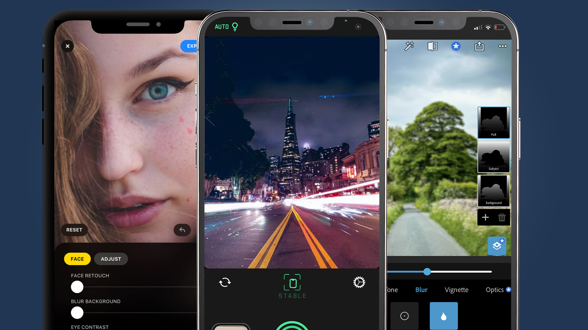Viewport: 588px width, 330px height.
Task: Drag the blur intensity slider control
Action: [x=427, y=272]
